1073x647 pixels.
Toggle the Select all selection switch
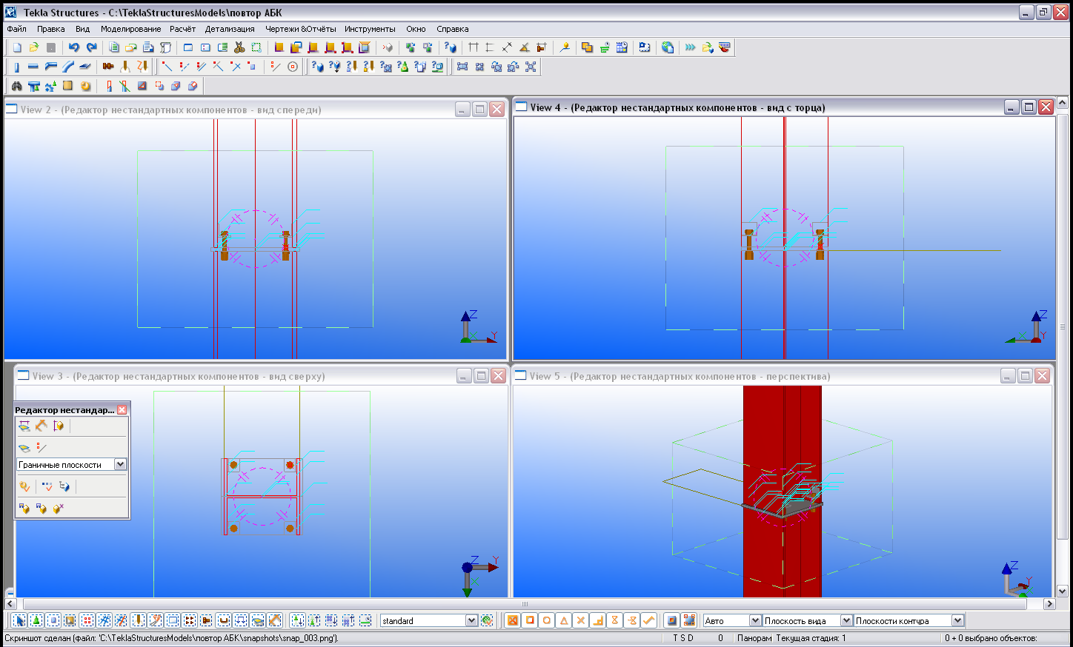click(x=19, y=620)
